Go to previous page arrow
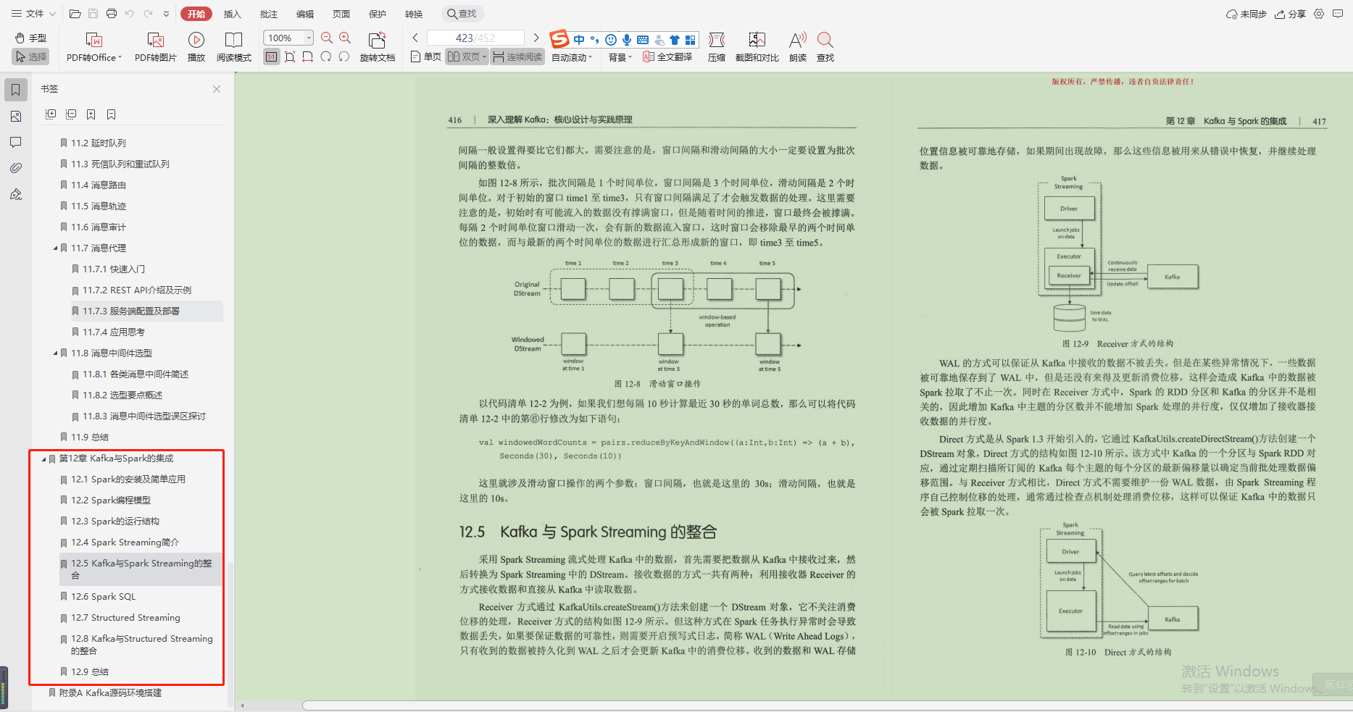This screenshot has height=712, width=1353. (x=415, y=38)
